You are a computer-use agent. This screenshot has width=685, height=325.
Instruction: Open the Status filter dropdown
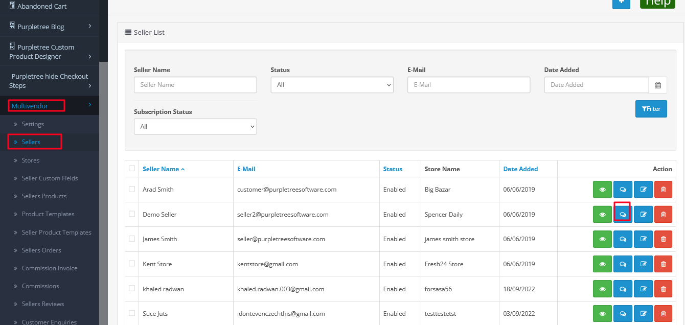click(332, 85)
